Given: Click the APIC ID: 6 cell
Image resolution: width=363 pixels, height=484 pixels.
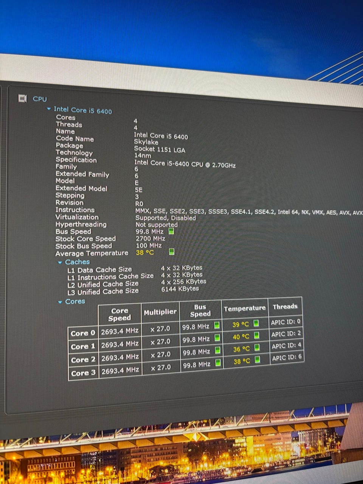Looking at the screenshot, I should [x=287, y=358].
